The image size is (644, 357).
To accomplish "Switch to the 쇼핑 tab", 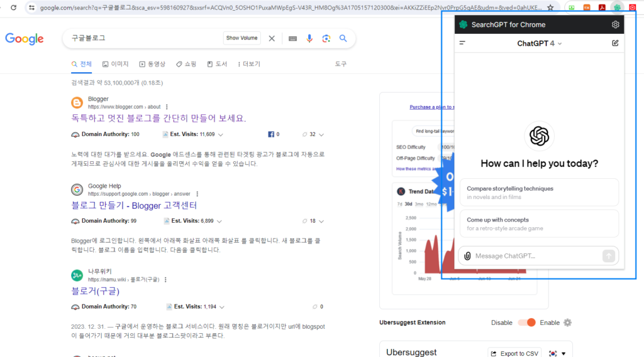I will [186, 64].
